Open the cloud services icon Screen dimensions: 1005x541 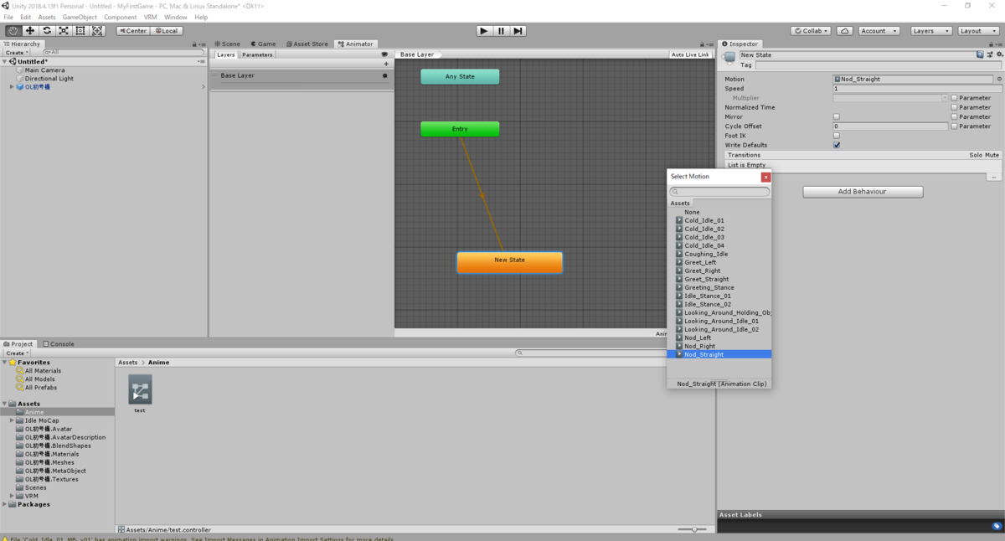(845, 31)
